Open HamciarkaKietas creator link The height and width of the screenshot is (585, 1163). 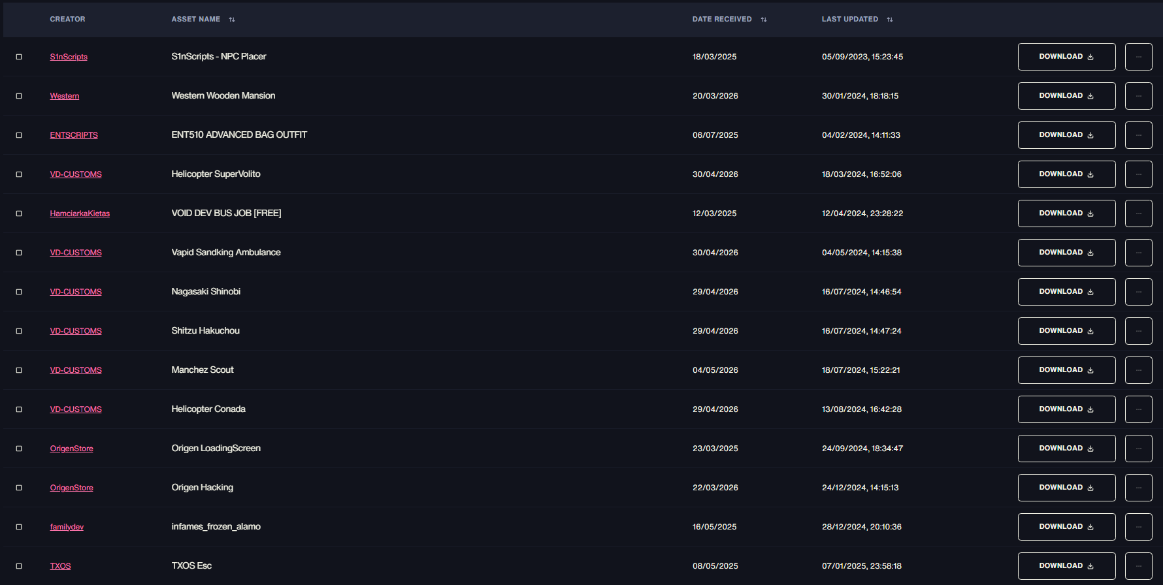[x=80, y=213]
